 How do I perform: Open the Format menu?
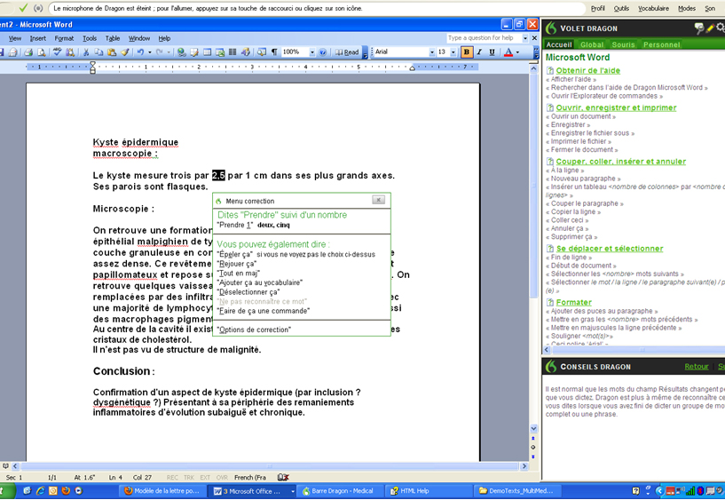coord(64,38)
